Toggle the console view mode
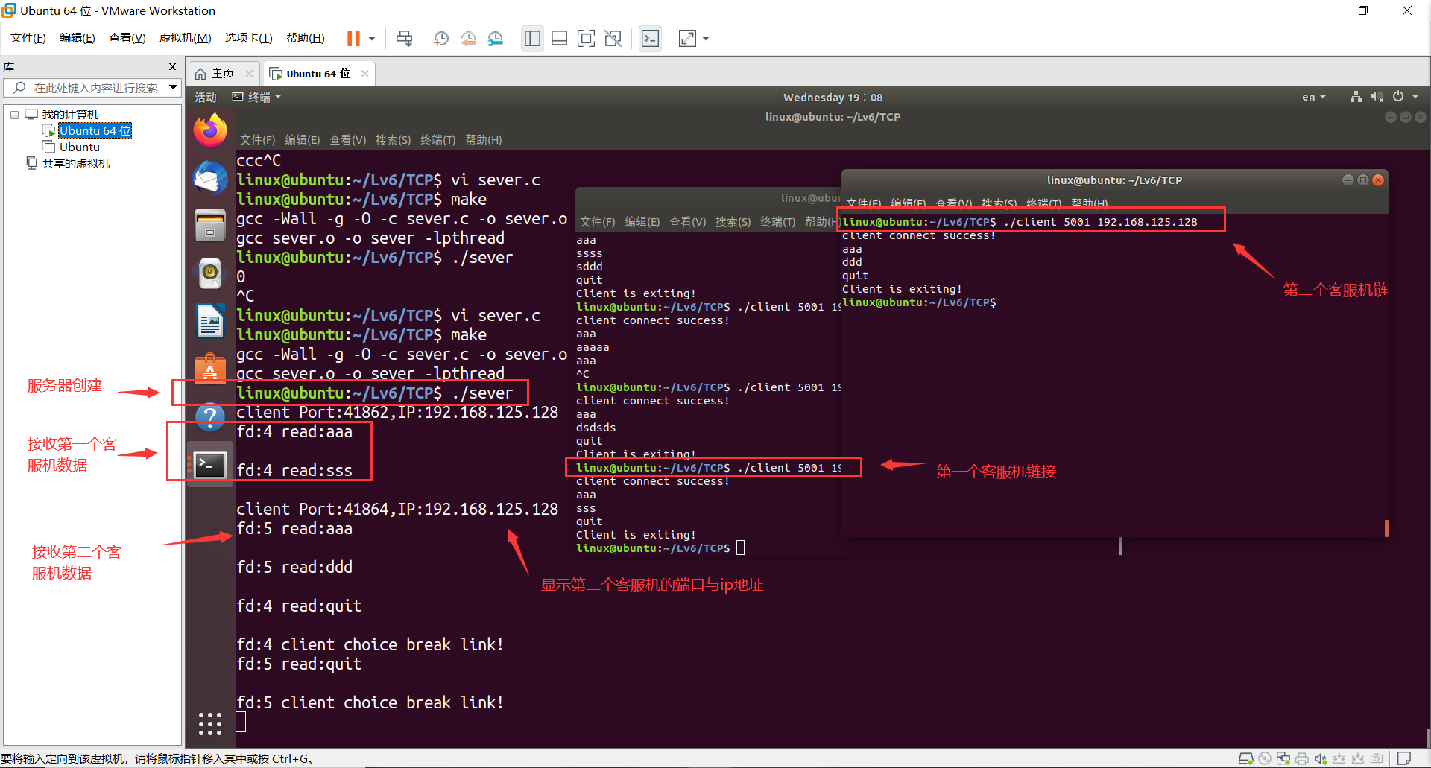Screen dimensions: 1431x768 coord(650,38)
